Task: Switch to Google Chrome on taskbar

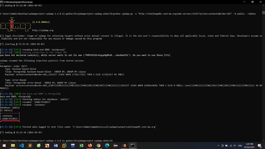Action: point(99,145)
